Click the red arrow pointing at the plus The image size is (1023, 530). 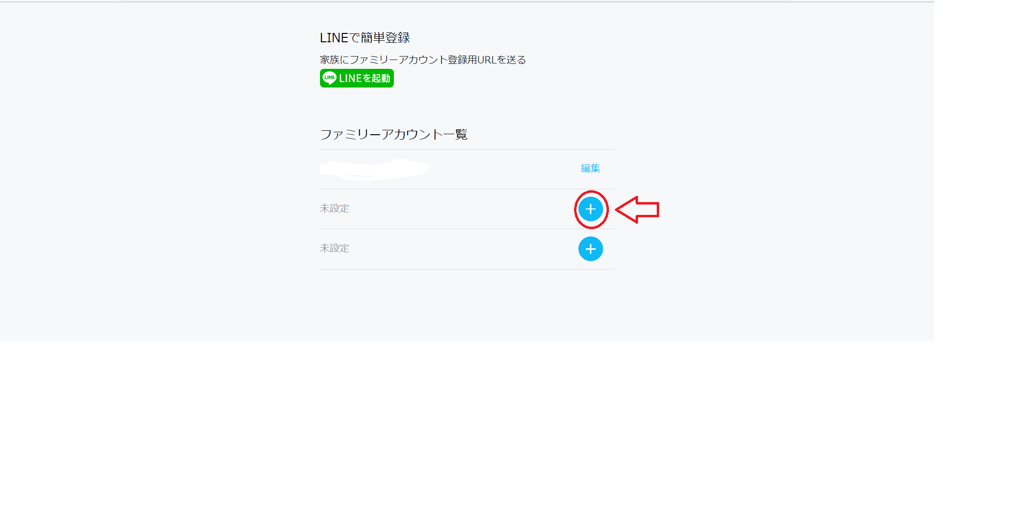pos(637,209)
